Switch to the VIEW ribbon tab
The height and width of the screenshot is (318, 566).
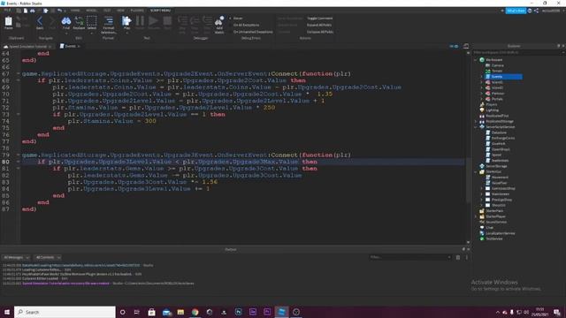pyautogui.click(x=120, y=11)
